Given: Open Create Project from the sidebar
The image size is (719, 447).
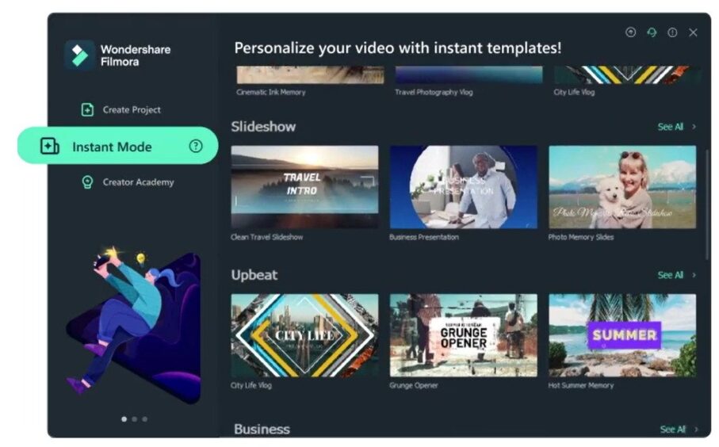Looking at the screenshot, I should click(132, 110).
